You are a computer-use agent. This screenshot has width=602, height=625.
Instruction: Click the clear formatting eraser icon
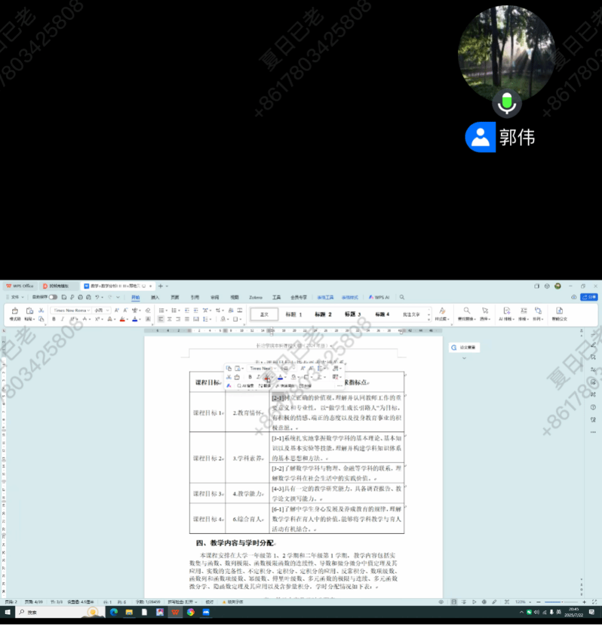148,310
